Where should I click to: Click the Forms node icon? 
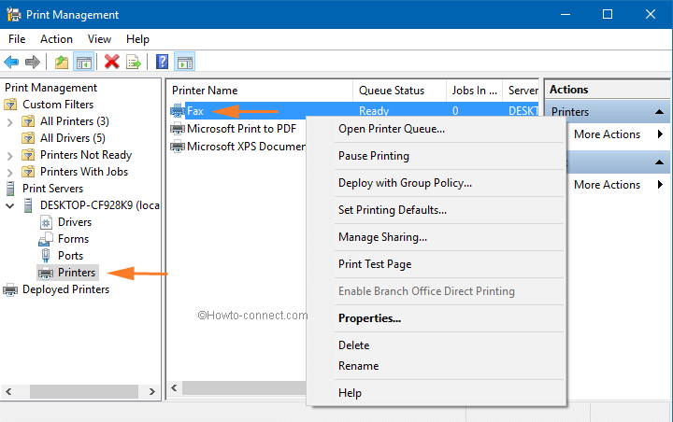click(46, 239)
